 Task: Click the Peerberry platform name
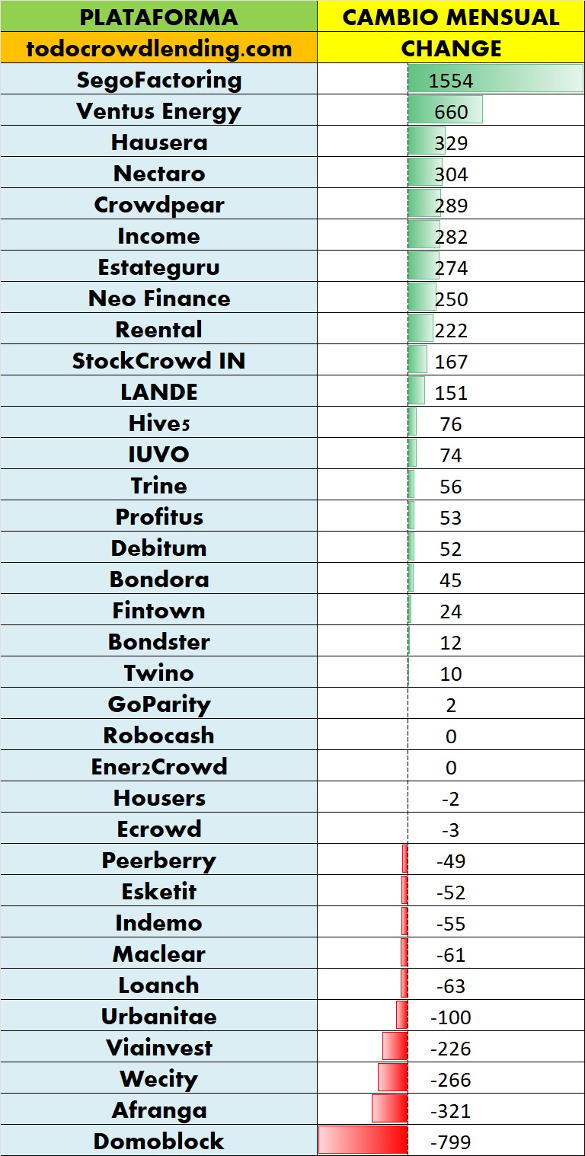[158, 861]
